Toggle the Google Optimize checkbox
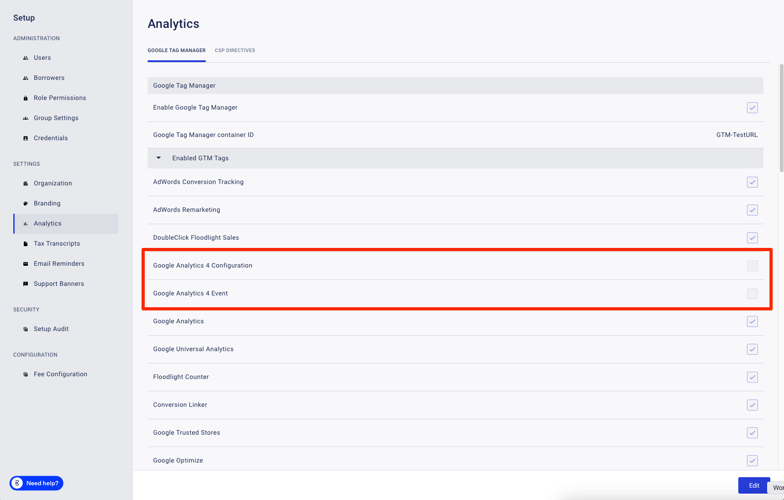 [x=752, y=461]
